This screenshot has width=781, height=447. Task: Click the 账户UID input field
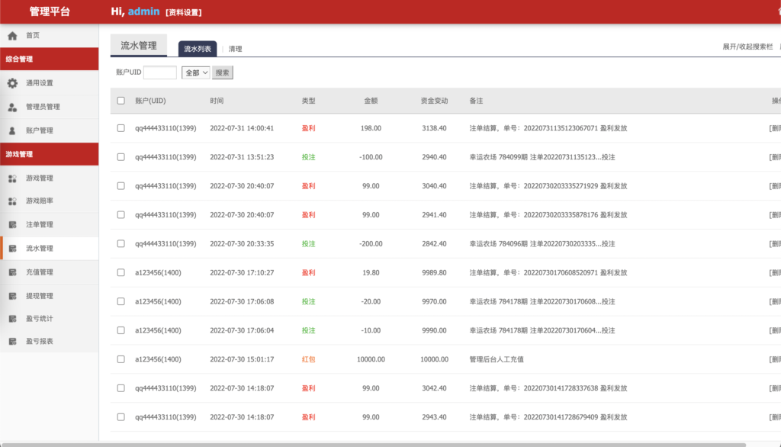[160, 72]
